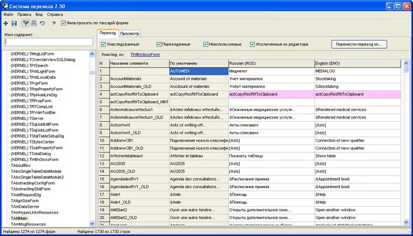Switch to the Перевод tab
The height and width of the screenshot is (236, 413).
107,33
